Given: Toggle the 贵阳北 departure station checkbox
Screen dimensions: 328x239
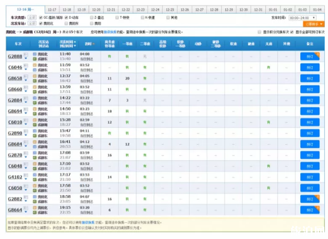Looking at the screenshot, I should (x=41, y=24).
